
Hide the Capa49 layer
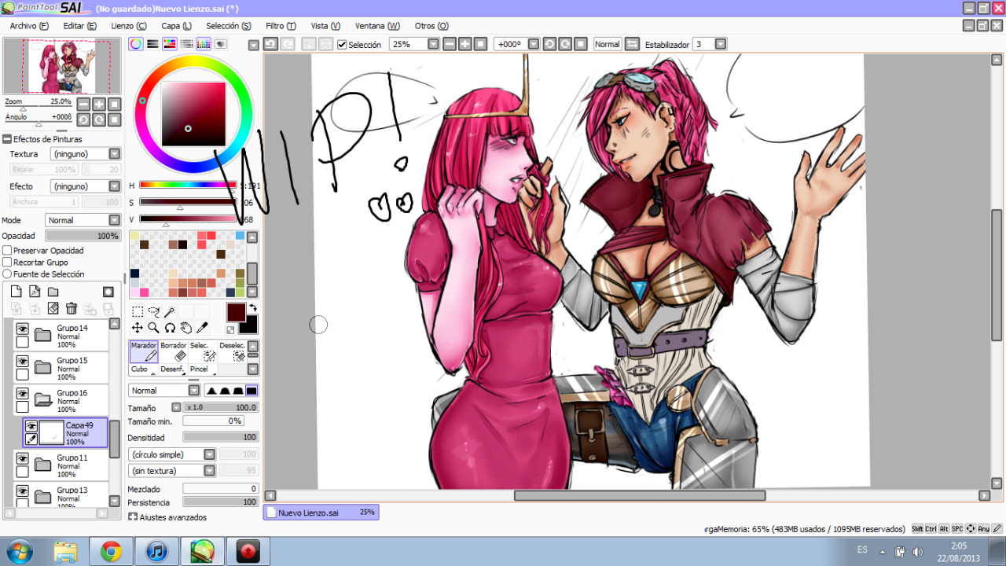click(x=31, y=427)
